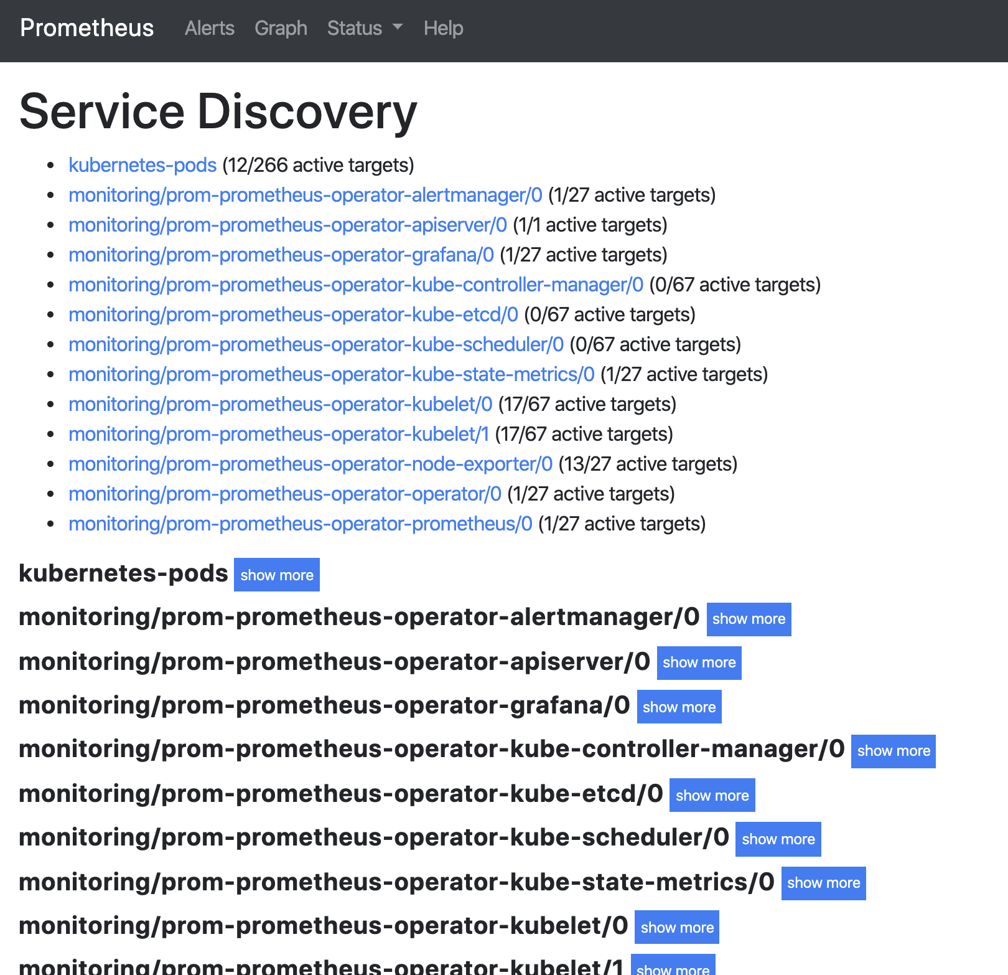Open node-exporter/0 link in the list

click(310, 464)
